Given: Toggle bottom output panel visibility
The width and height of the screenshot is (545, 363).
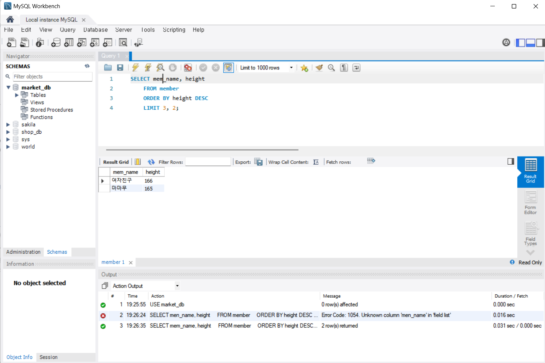Looking at the screenshot, I should pyautogui.click(x=531, y=43).
